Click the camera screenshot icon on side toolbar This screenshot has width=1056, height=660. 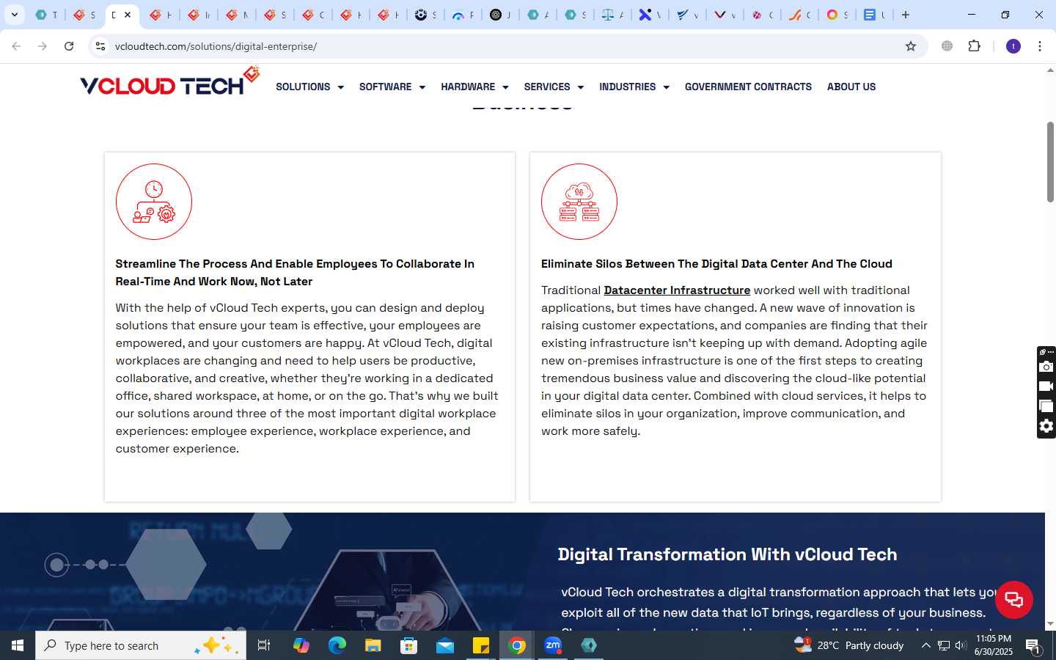click(1046, 367)
